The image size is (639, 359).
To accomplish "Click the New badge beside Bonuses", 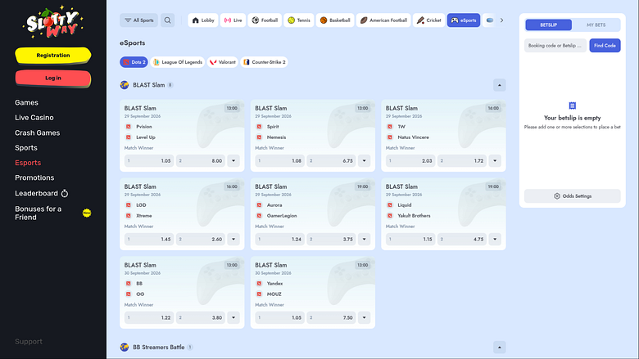I will [87, 213].
